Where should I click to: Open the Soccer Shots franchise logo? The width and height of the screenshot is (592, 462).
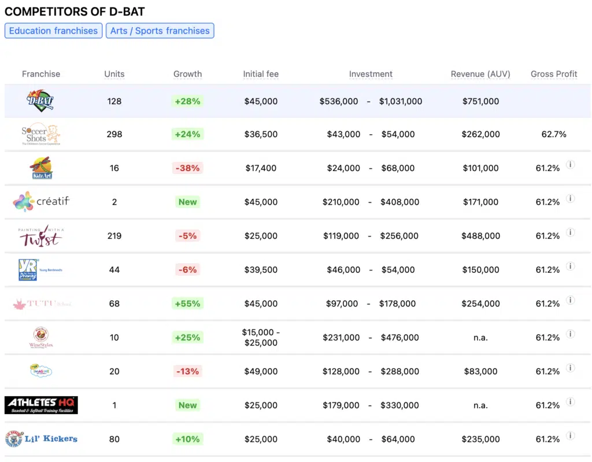click(x=41, y=134)
